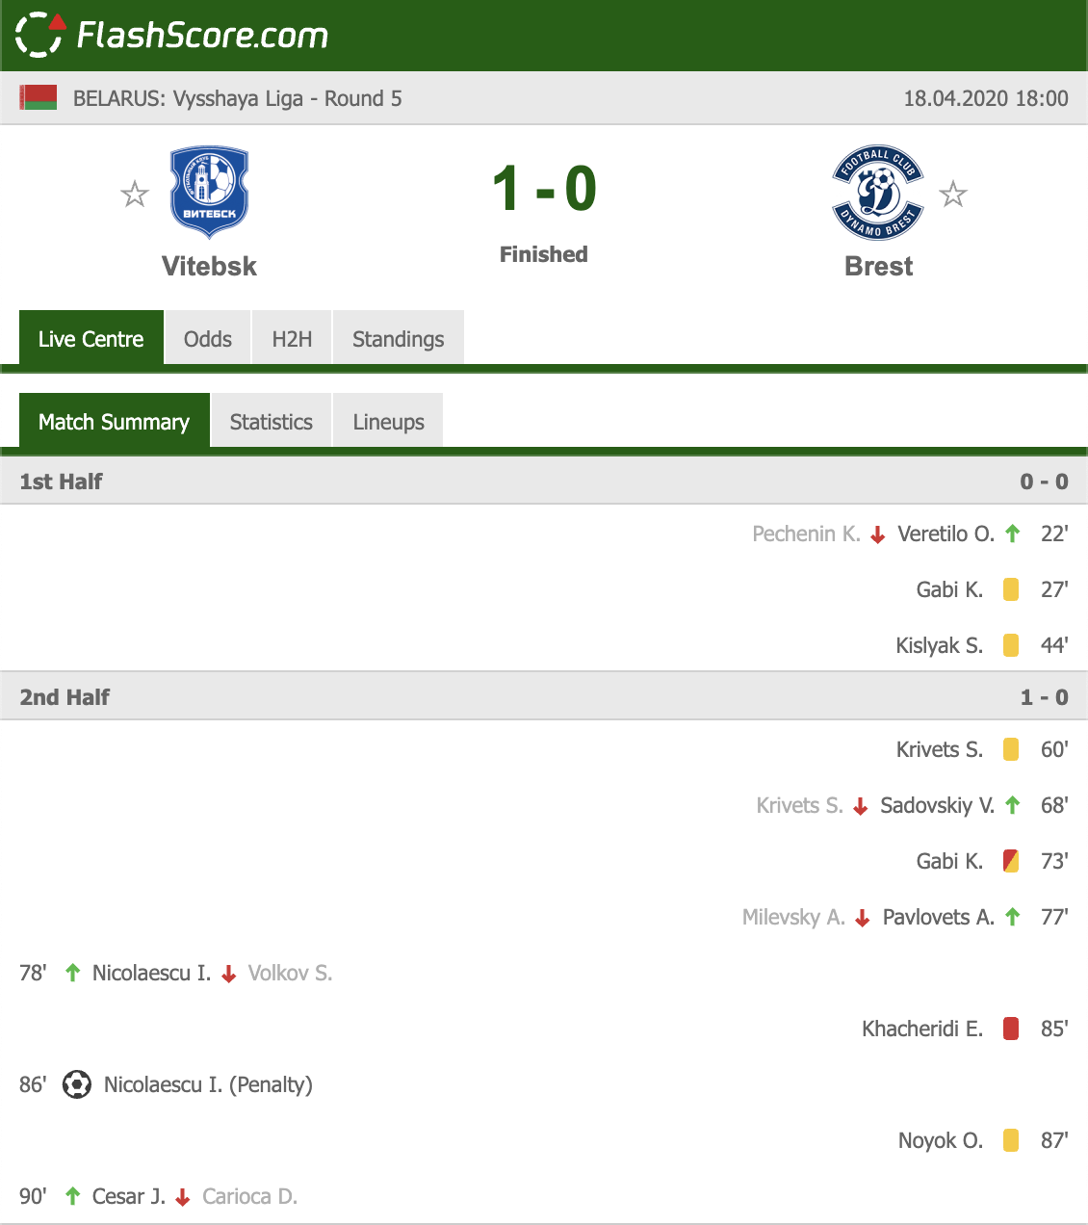Click Khacheridi's red card icon
This screenshot has width=1088, height=1225.
[x=1011, y=1029]
